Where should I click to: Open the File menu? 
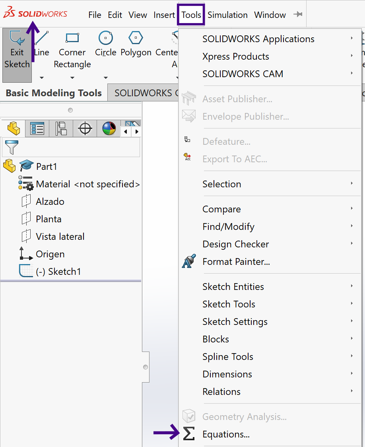pos(95,15)
